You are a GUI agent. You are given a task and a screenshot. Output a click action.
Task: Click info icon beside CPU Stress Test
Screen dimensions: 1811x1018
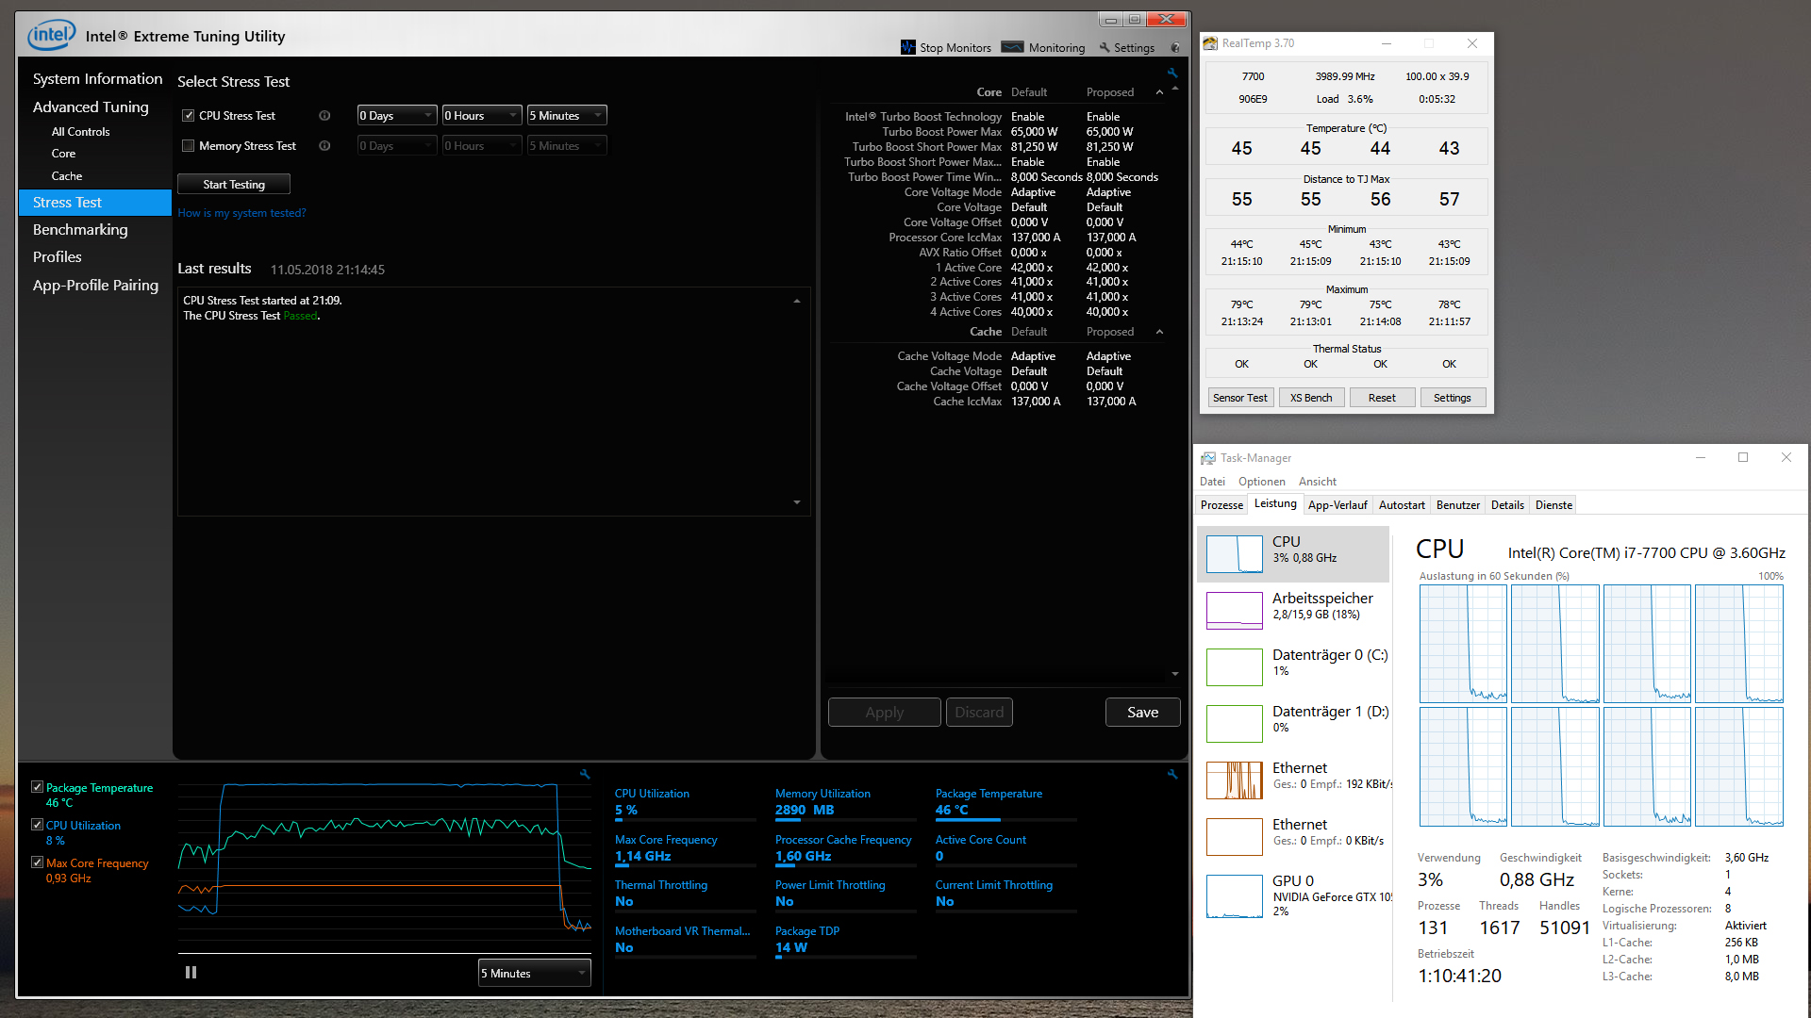(x=324, y=116)
